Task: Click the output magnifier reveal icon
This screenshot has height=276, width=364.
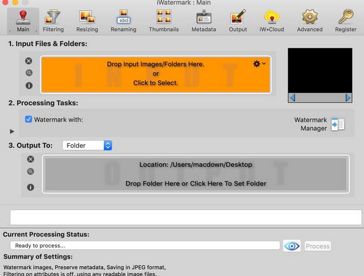Action: [30, 171]
